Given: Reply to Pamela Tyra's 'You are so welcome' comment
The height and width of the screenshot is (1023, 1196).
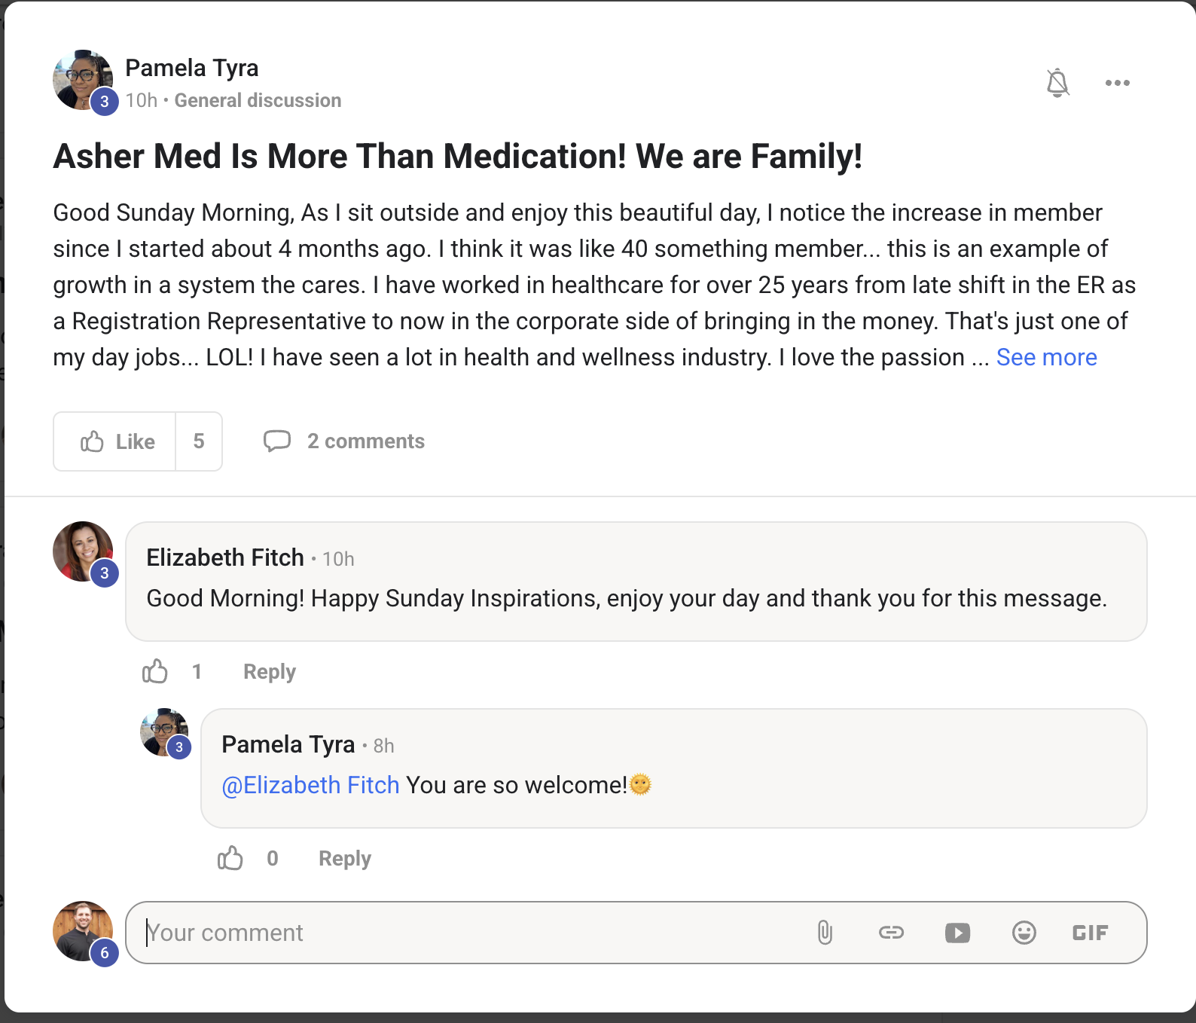Looking at the screenshot, I should point(345,858).
